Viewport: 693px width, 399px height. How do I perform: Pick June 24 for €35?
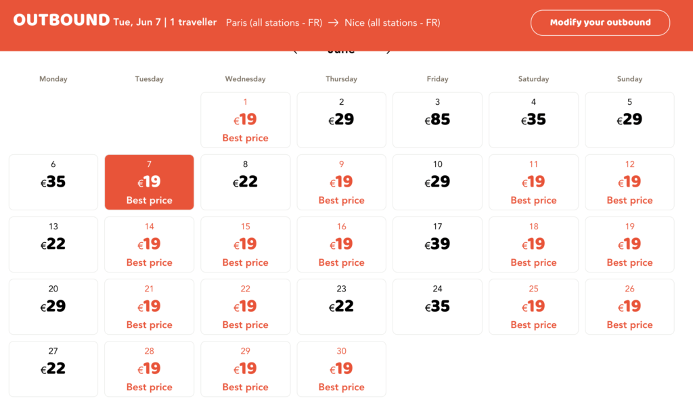tap(437, 306)
